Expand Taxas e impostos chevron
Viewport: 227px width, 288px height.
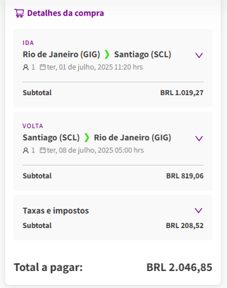[199, 211]
